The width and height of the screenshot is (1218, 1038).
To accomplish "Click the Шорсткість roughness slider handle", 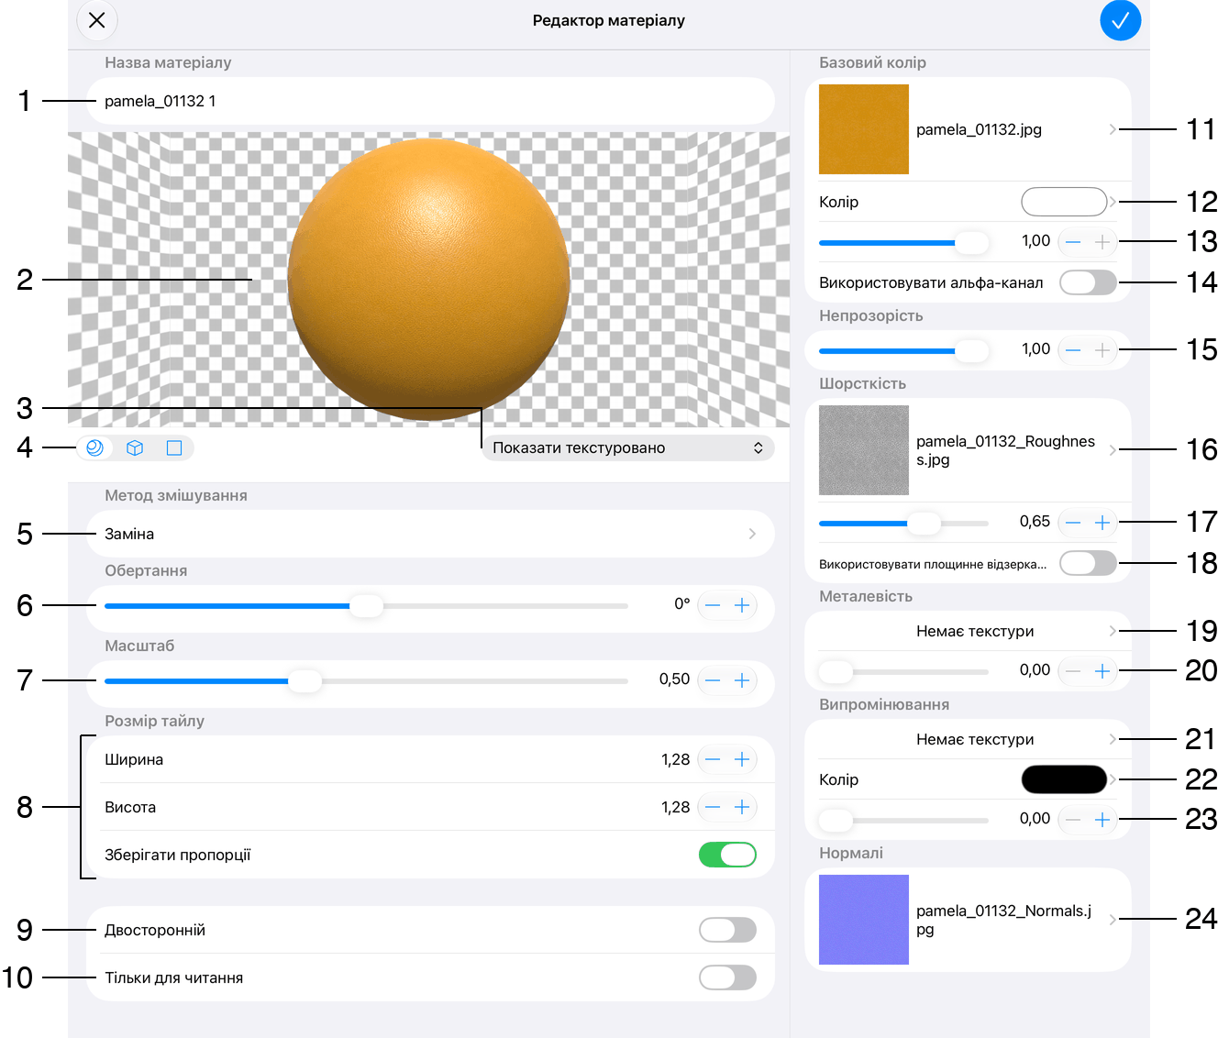I will click(925, 523).
